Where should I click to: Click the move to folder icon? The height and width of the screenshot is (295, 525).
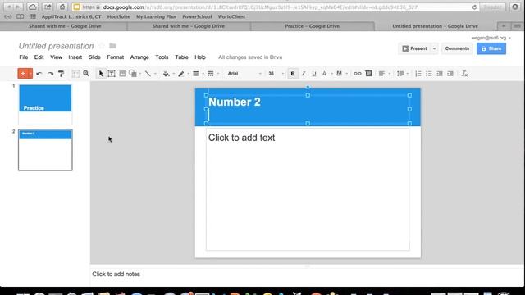coord(113,46)
